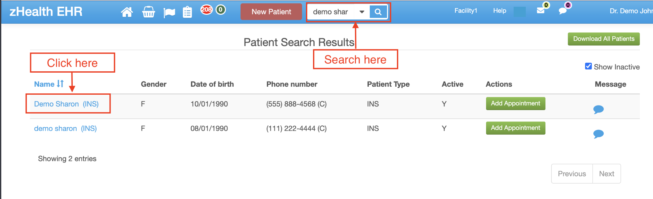
Task: Open the Home icon in top bar
Action: pos(127,12)
